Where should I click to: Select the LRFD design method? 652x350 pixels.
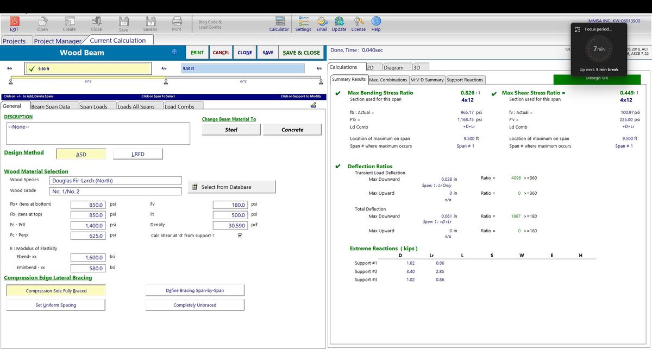[137, 154]
